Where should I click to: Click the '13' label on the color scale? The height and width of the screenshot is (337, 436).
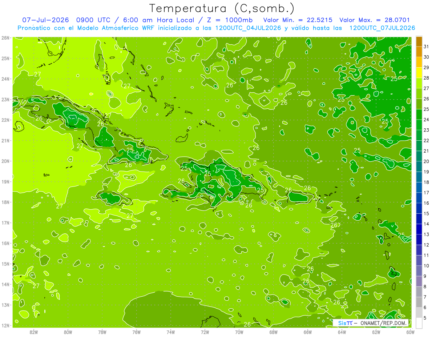(x=427, y=234)
